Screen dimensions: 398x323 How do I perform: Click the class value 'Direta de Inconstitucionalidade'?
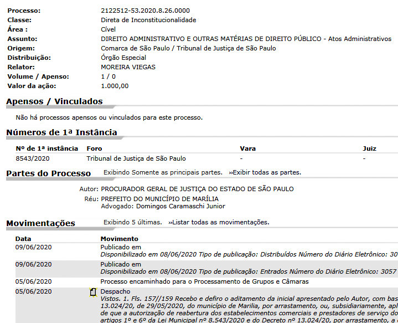point(148,20)
